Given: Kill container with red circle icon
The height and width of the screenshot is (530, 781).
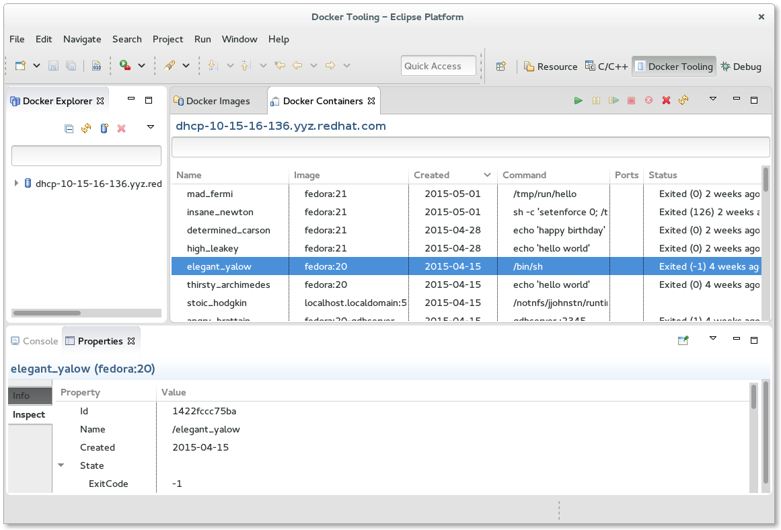Looking at the screenshot, I should (648, 100).
